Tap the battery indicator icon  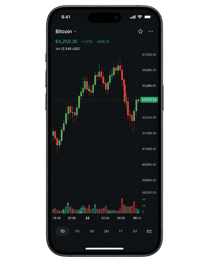click(148, 17)
